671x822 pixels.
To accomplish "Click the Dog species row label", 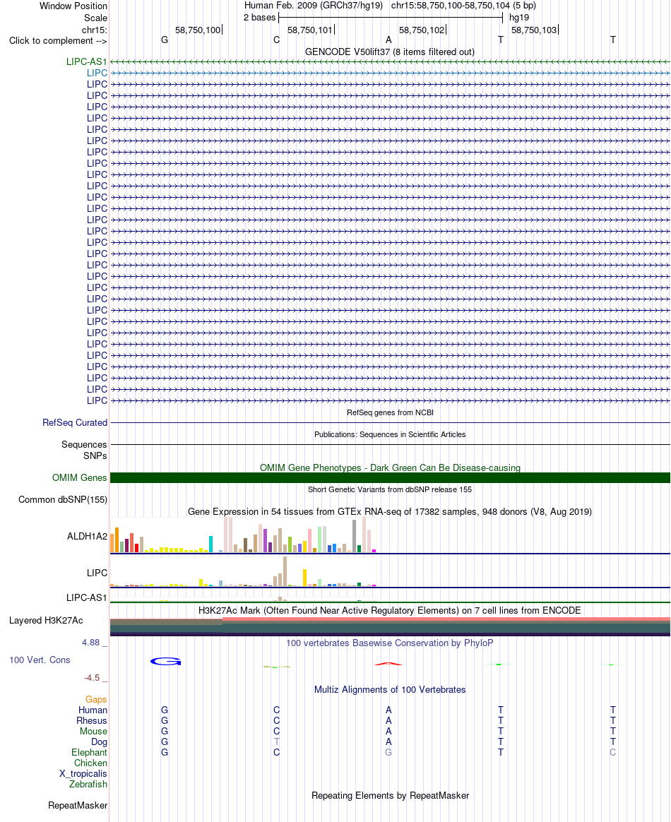I will click(99, 741).
